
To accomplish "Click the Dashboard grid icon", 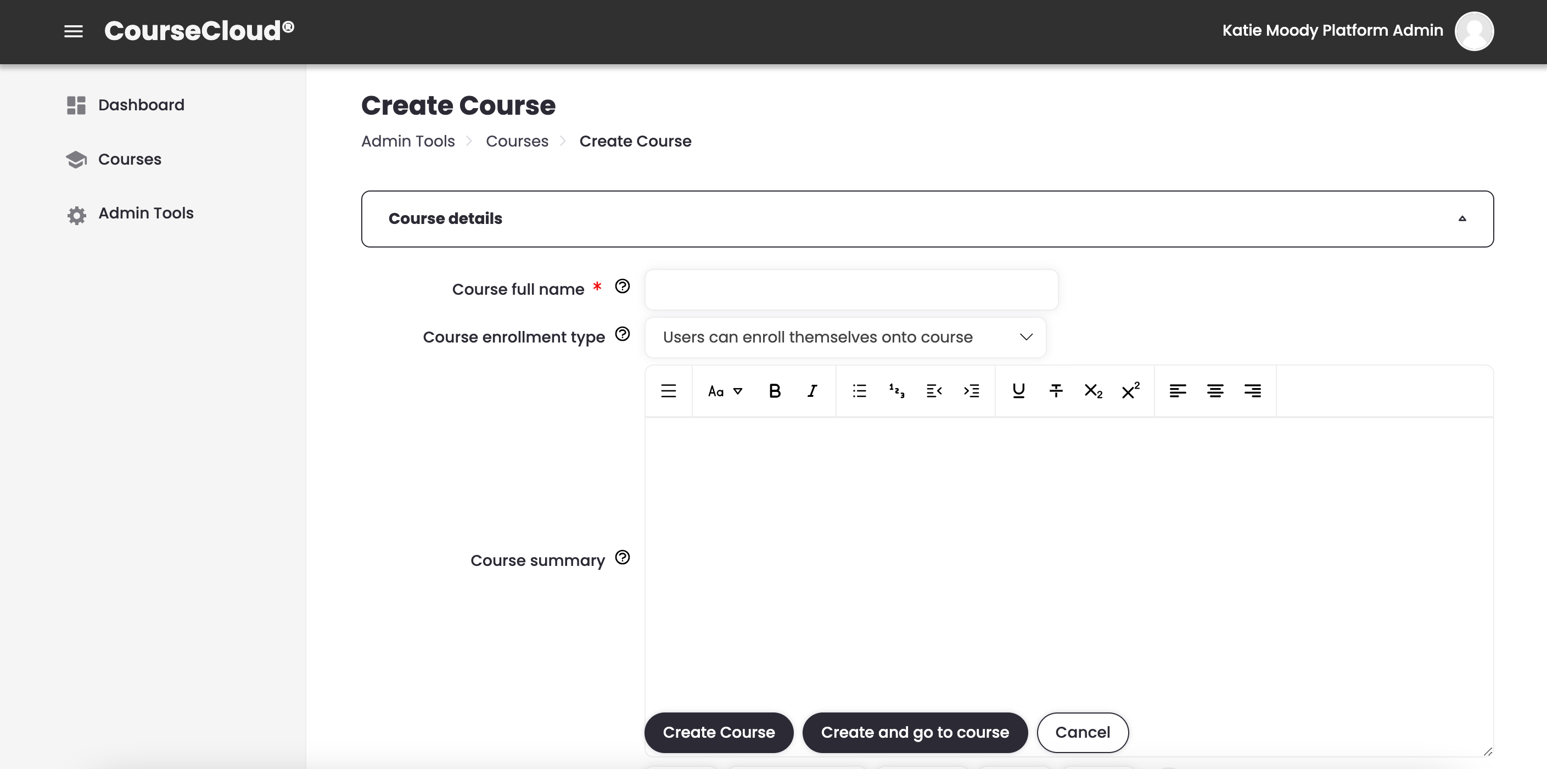I will click(76, 105).
